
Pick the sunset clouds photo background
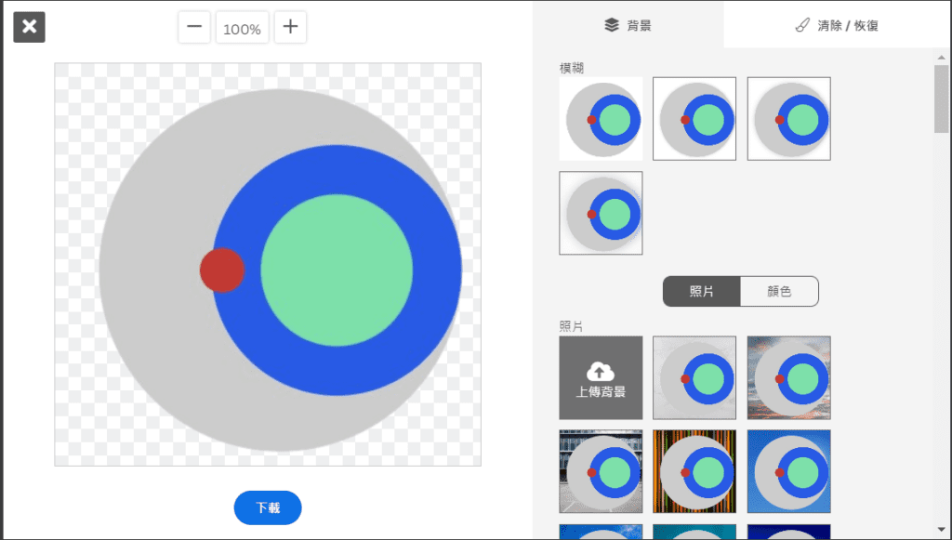pos(788,378)
